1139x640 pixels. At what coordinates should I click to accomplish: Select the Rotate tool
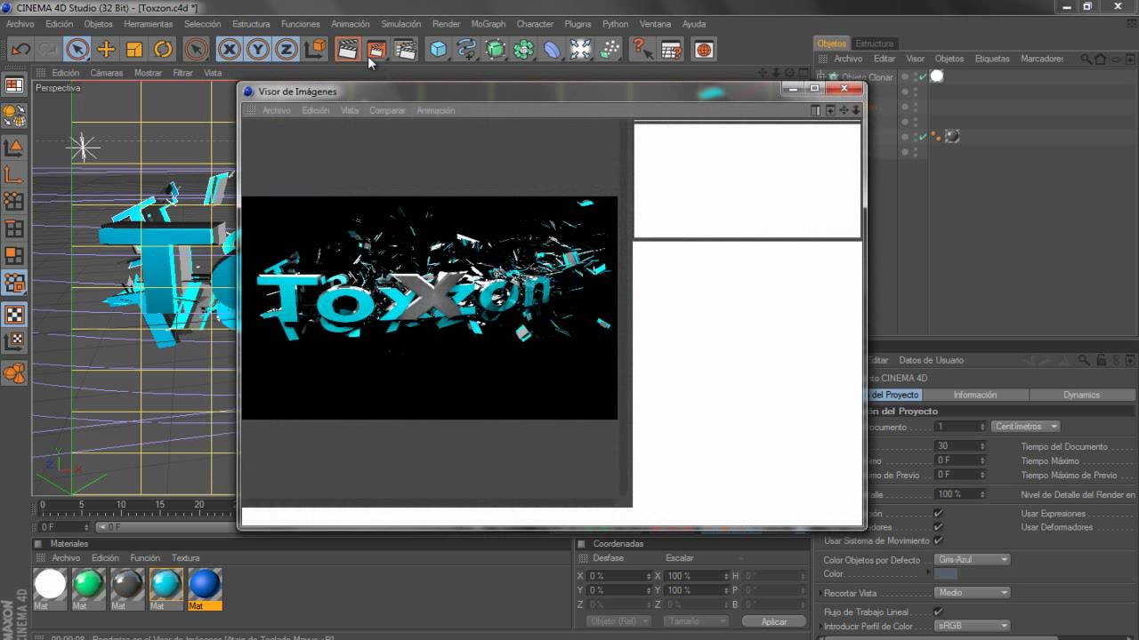click(163, 50)
